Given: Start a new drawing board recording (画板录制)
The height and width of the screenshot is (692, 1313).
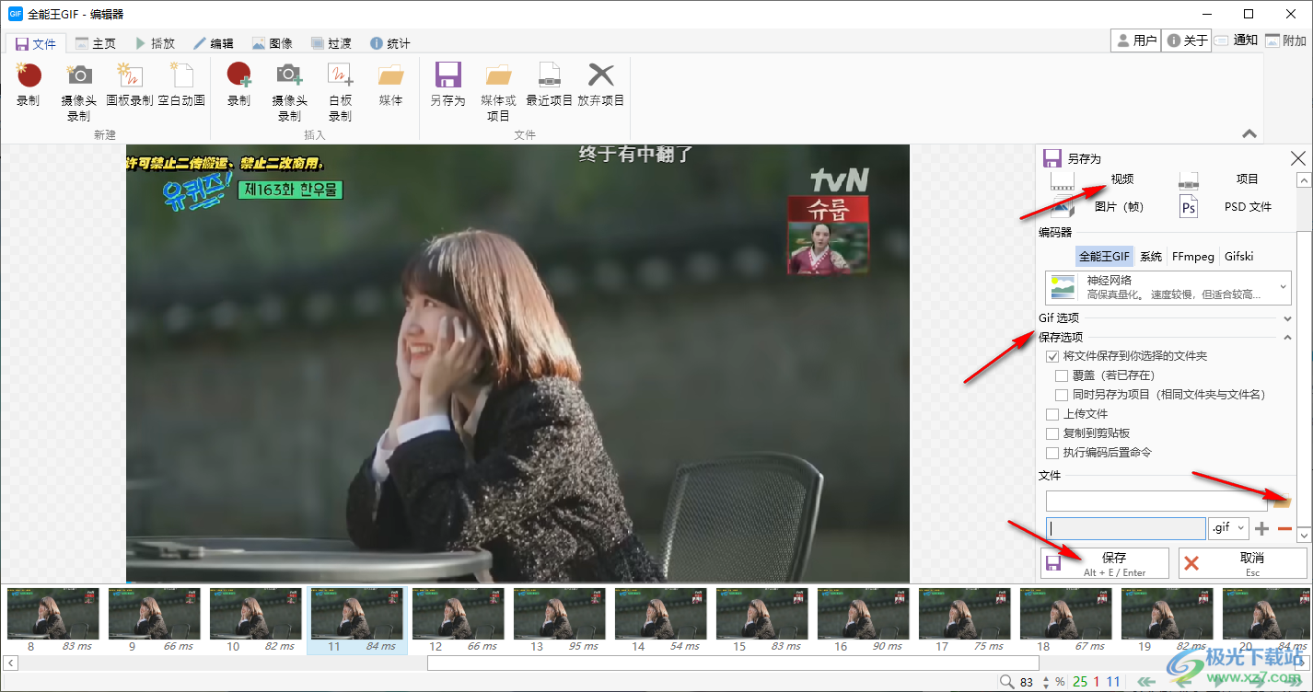Looking at the screenshot, I should click(130, 85).
